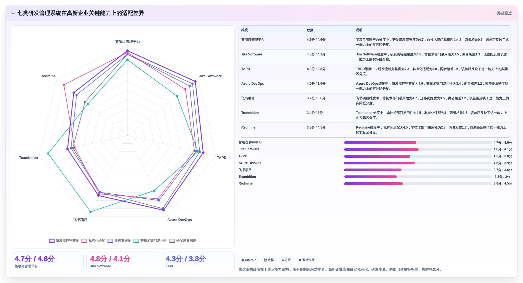This screenshot has width=523, height=283.
Task: Toggle the 迁移友好度 legend series
Action: pyautogui.click(x=119, y=241)
